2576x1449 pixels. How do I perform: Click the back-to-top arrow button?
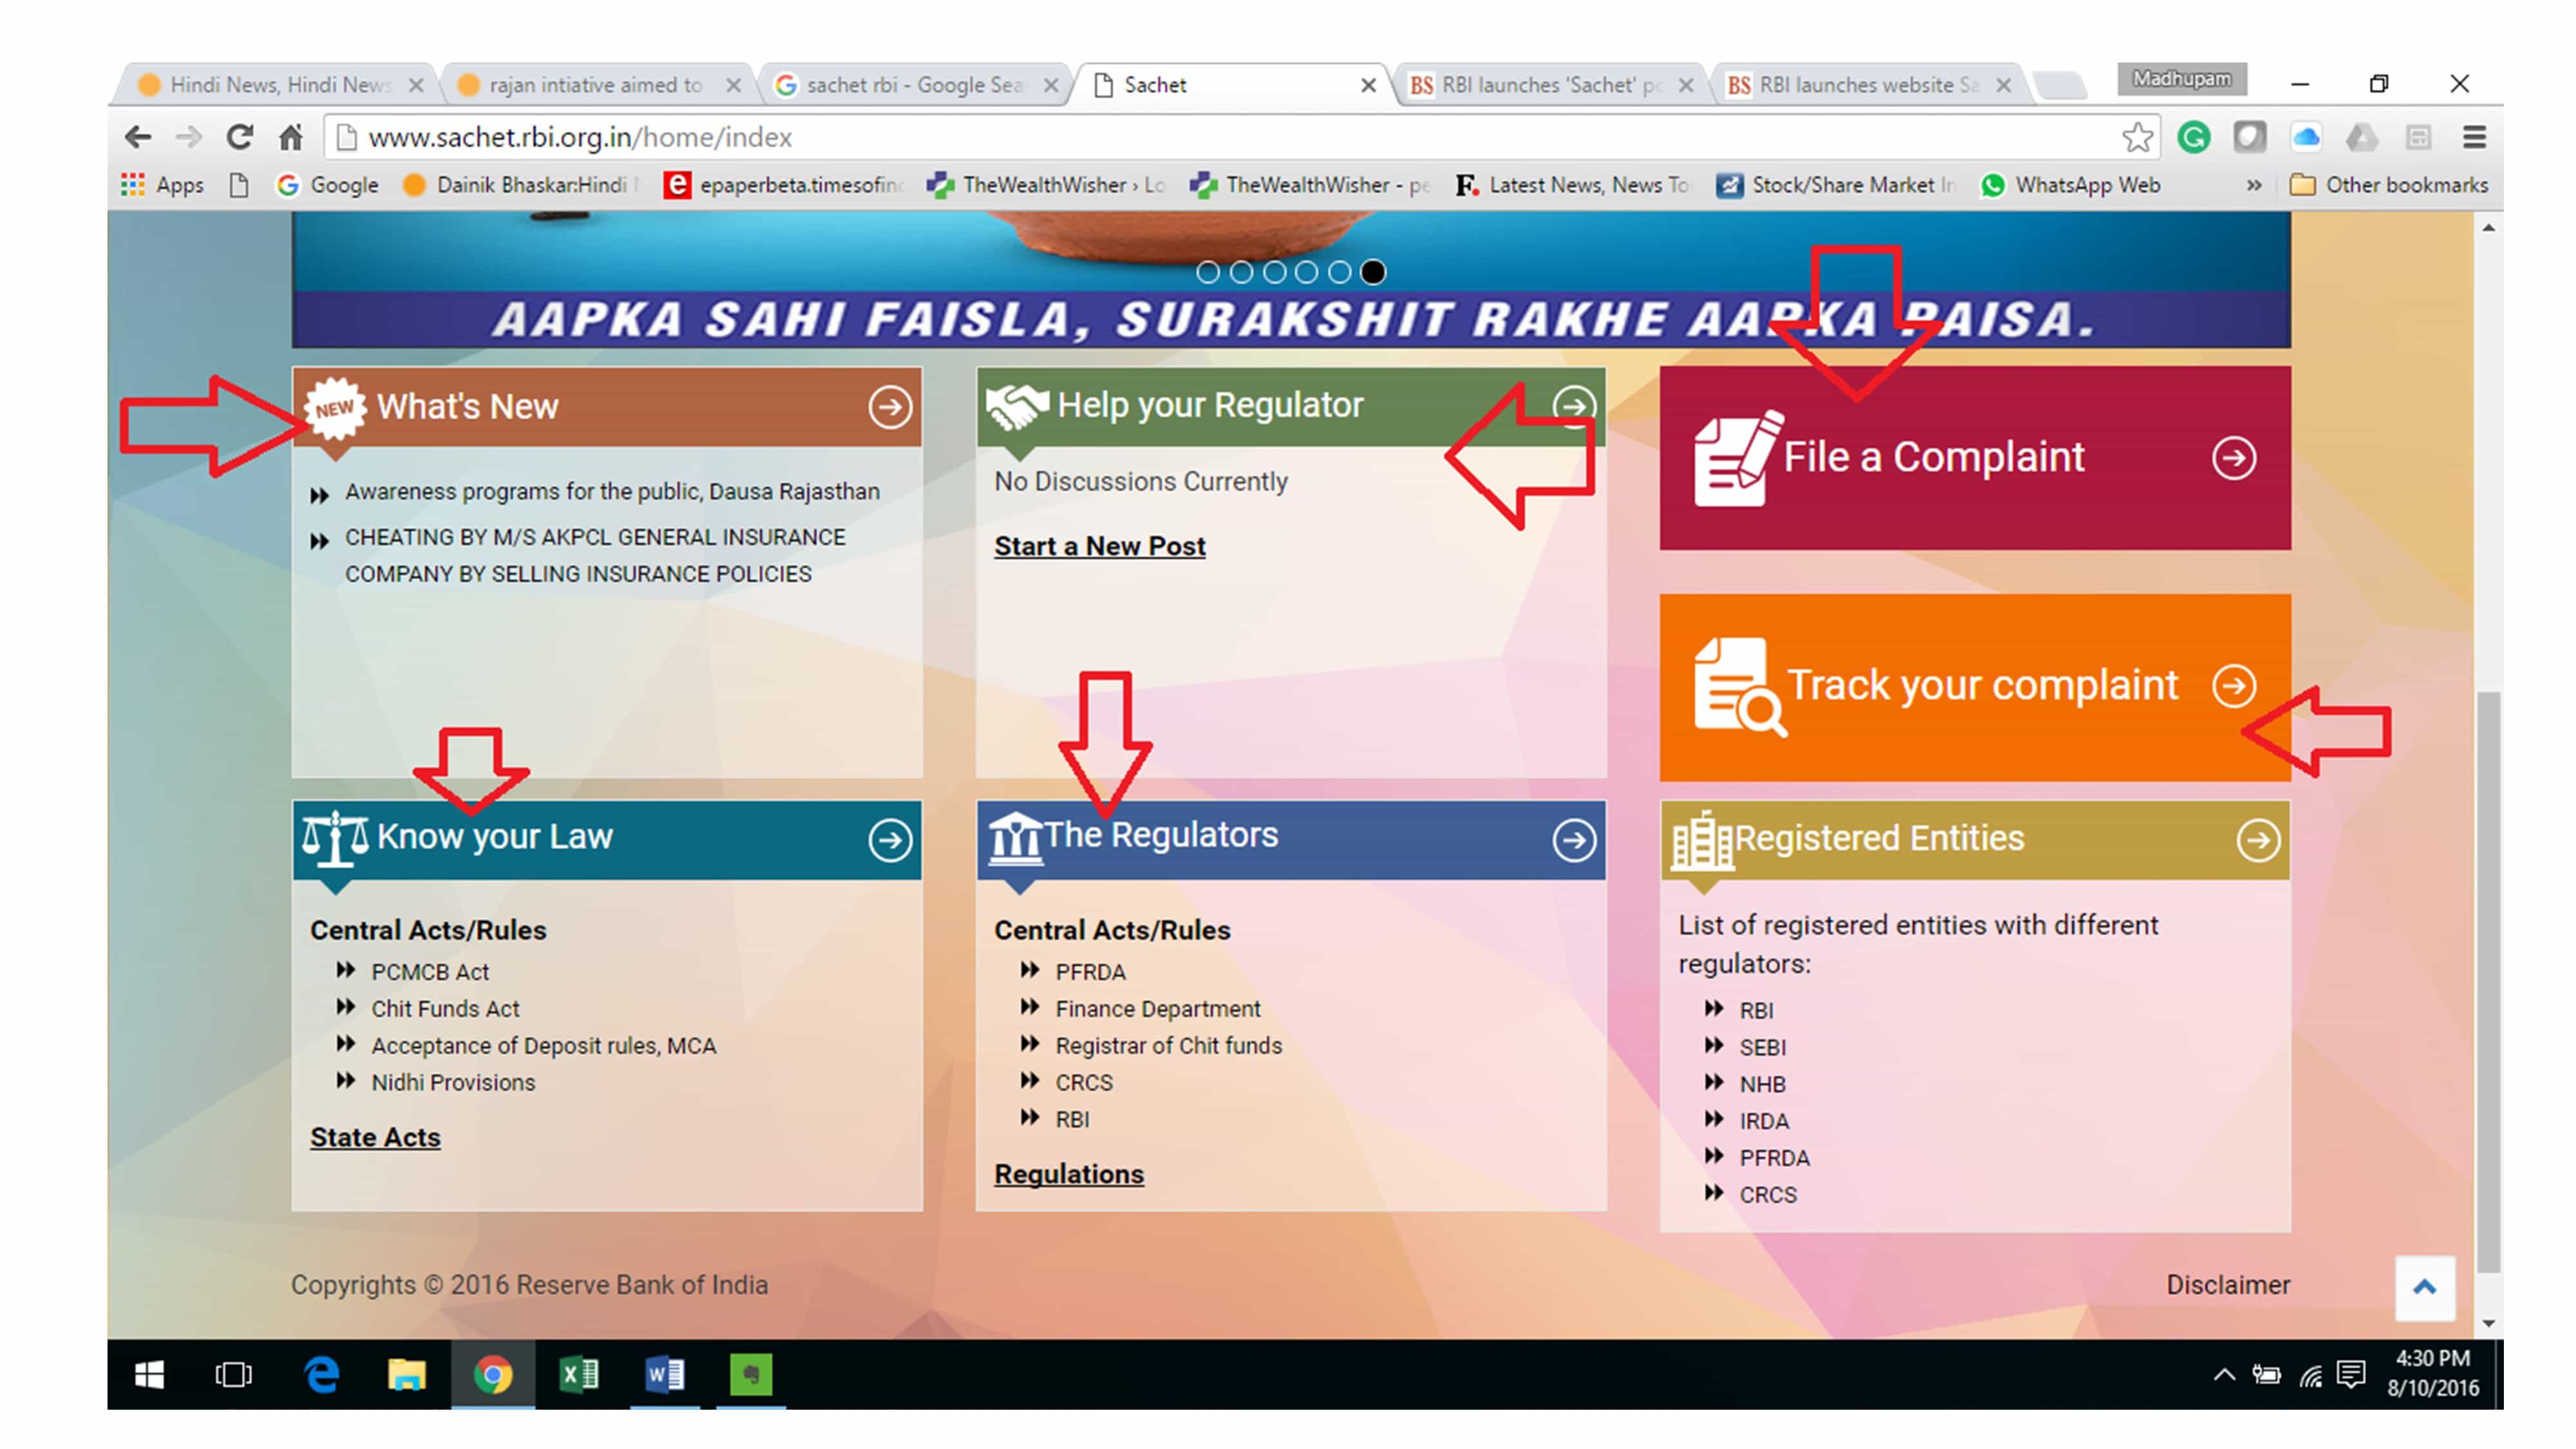point(2424,1287)
